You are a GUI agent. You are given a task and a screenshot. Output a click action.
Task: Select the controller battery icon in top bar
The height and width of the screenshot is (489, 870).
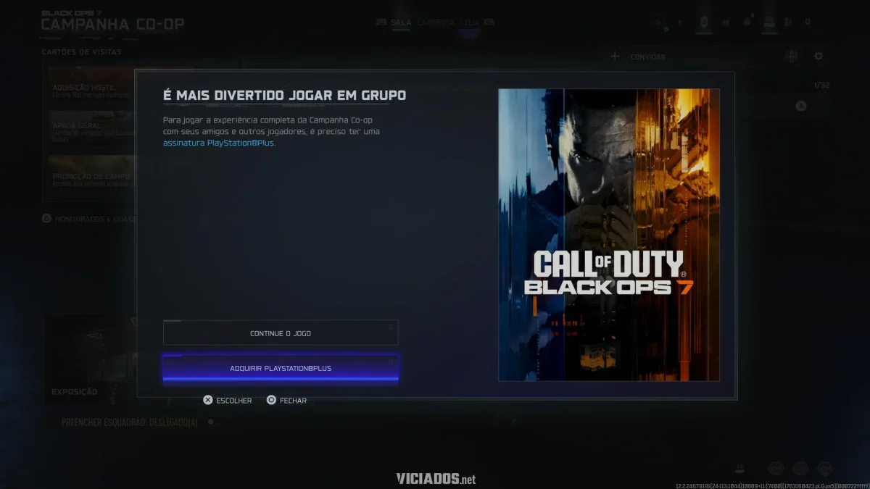(703, 21)
